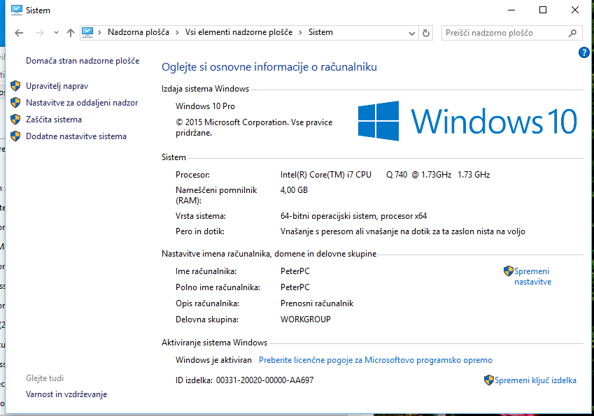
Task: Click shield icon beside Zaščita sistema
Action: [x=15, y=120]
